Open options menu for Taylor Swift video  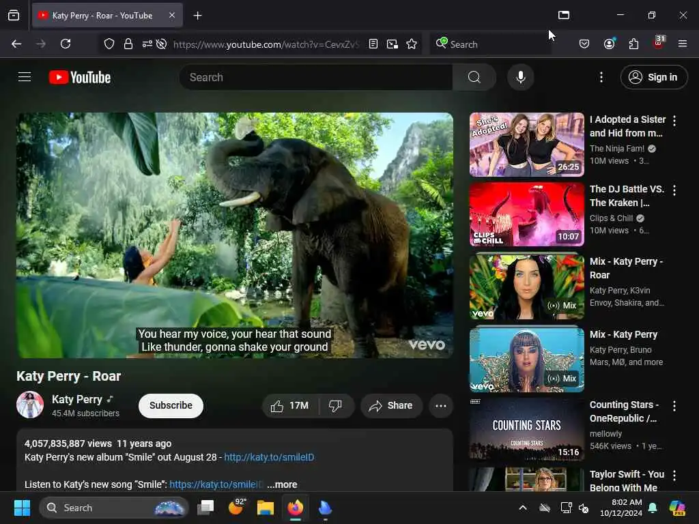click(674, 476)
